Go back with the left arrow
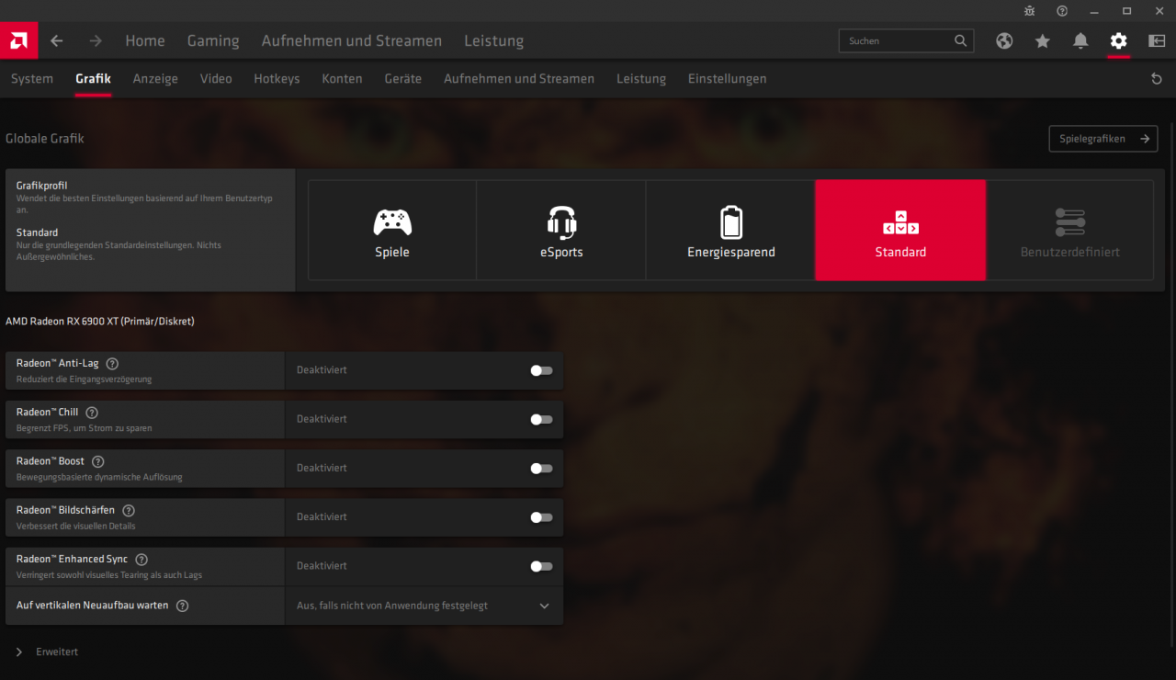This screenshot has width=1176, height=680. 57,40
